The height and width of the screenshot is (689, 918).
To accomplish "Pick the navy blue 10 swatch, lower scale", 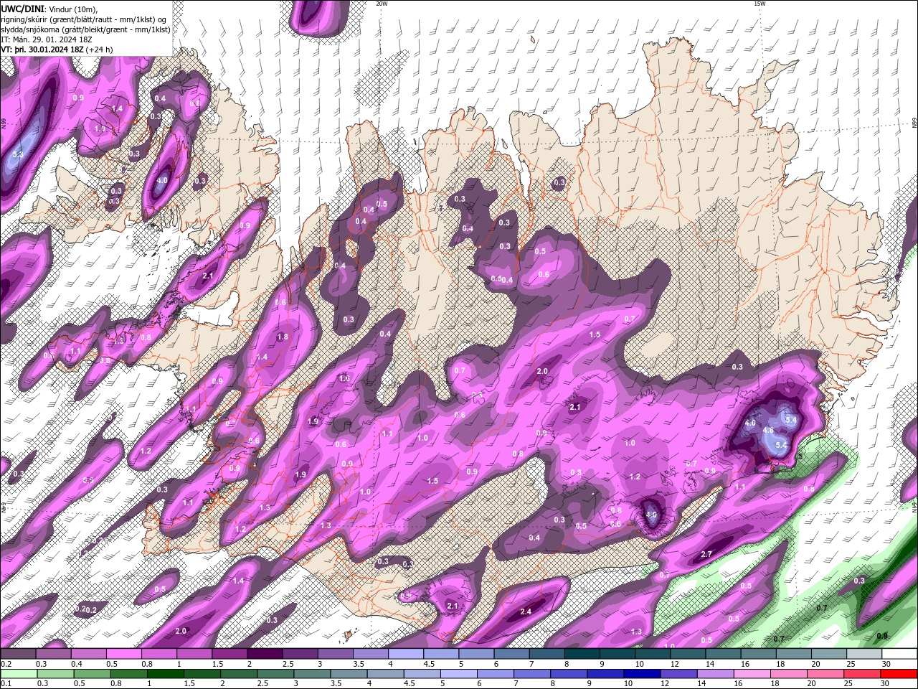I will [642, 674].
